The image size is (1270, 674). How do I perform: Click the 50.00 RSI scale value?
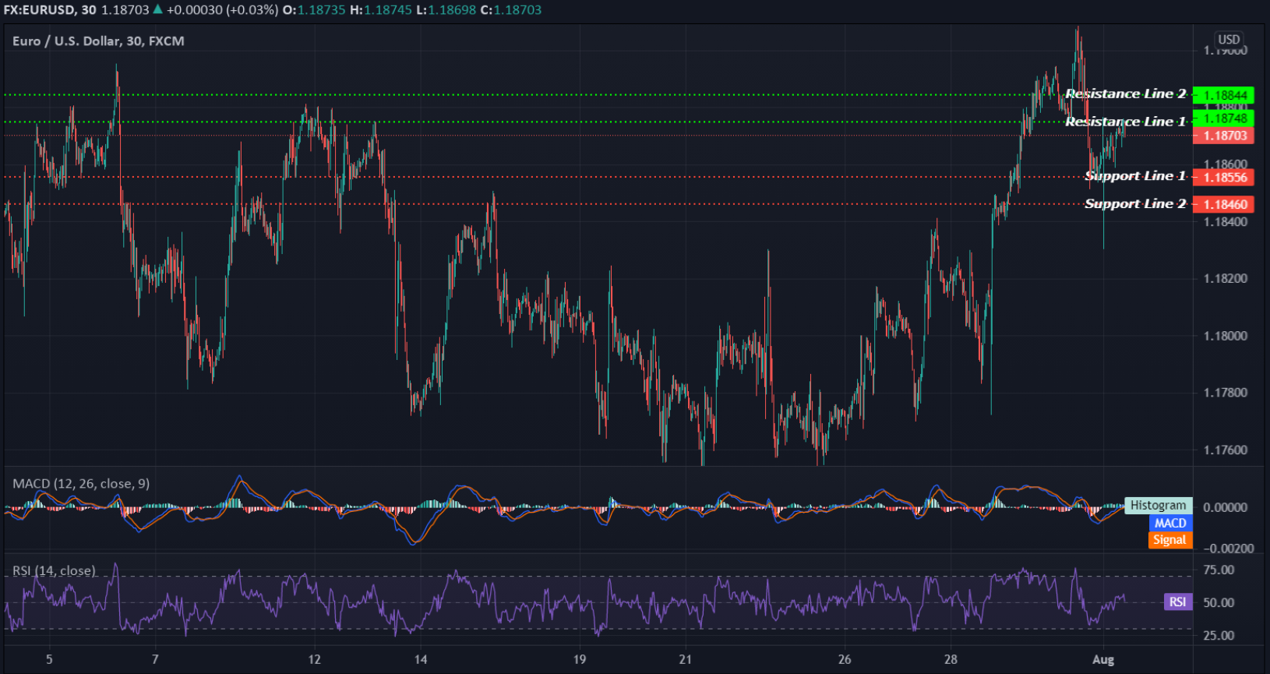point(1219,602)
